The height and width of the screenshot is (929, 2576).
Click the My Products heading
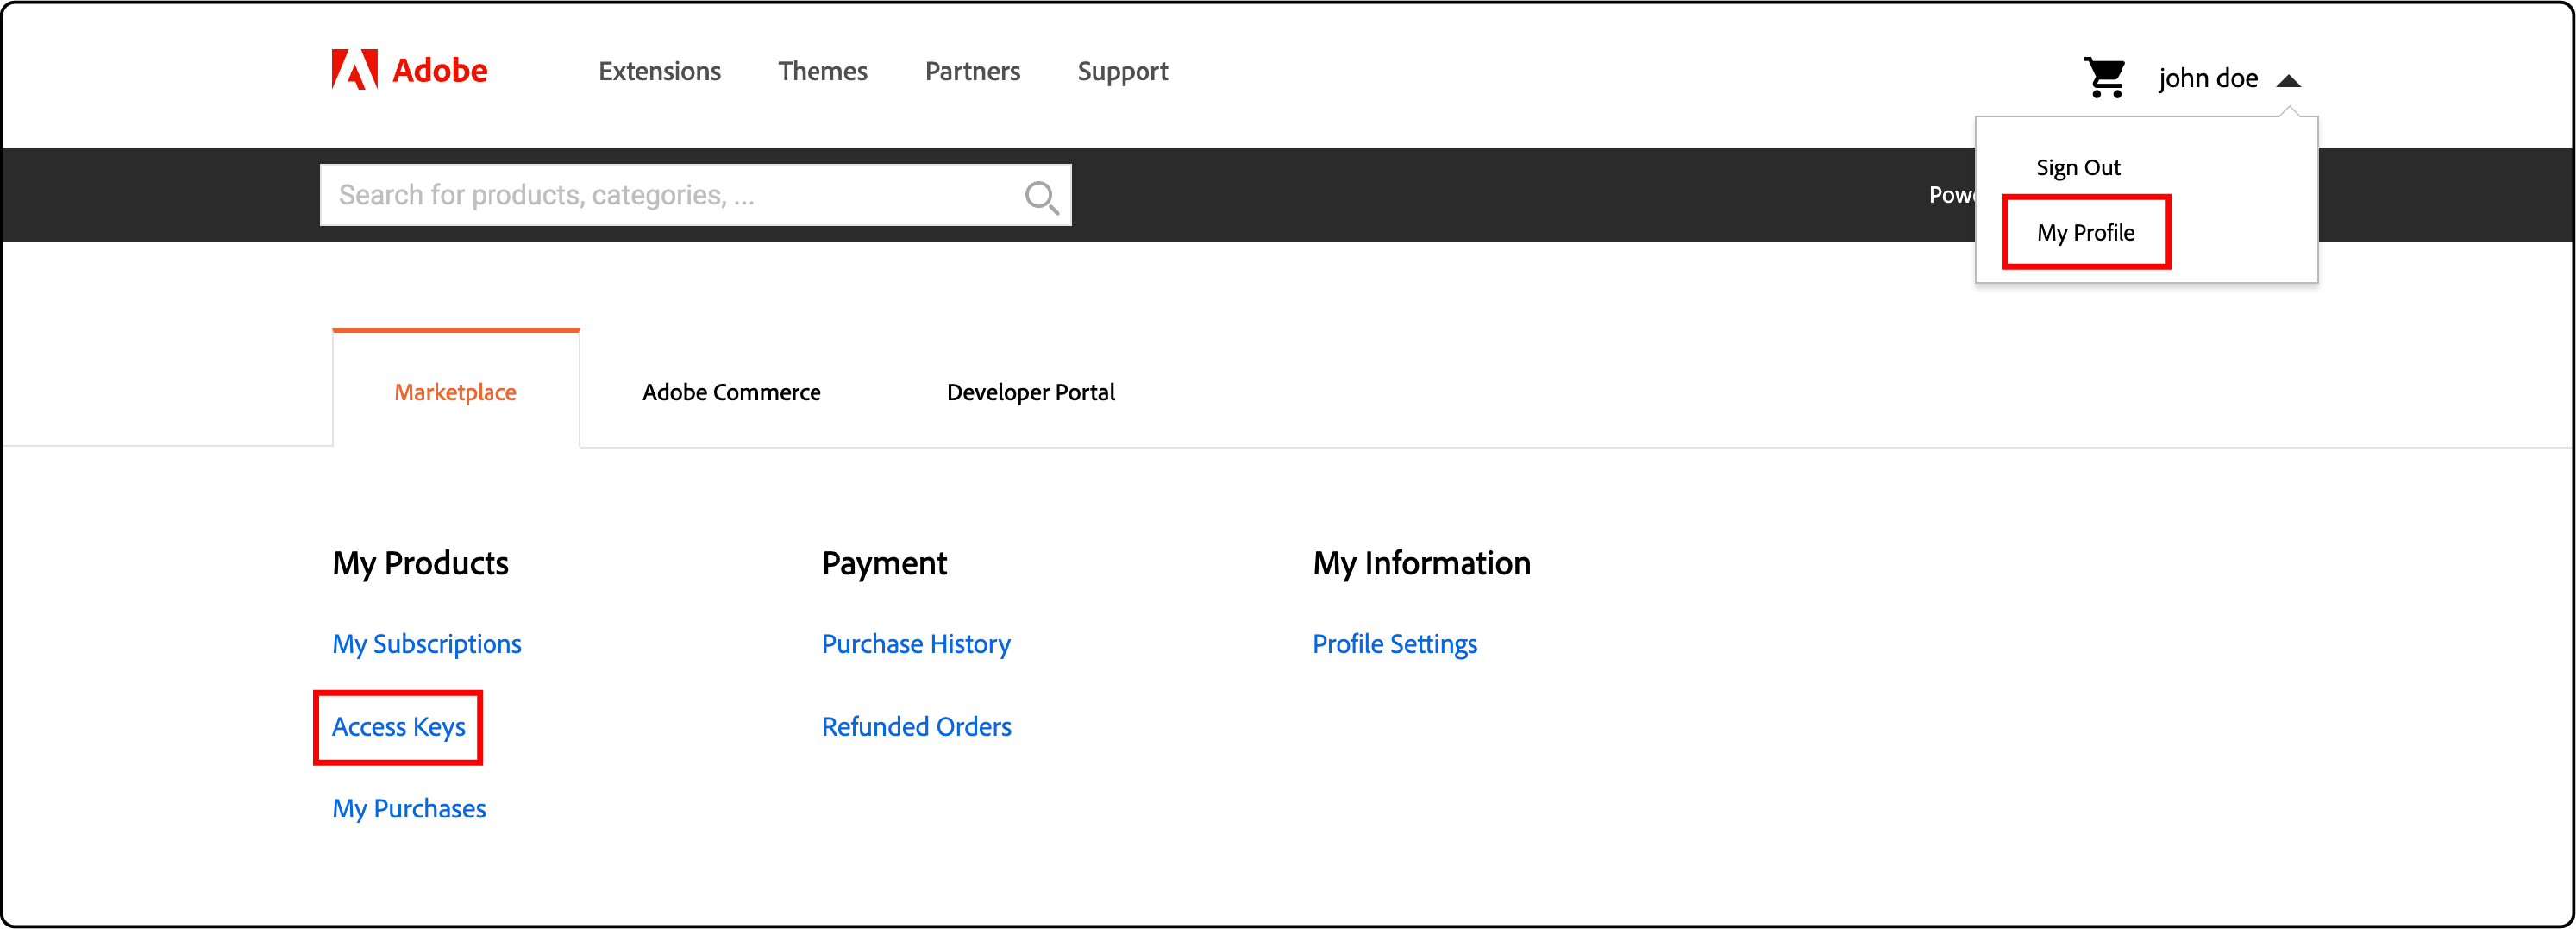click(x=420, y=563)
